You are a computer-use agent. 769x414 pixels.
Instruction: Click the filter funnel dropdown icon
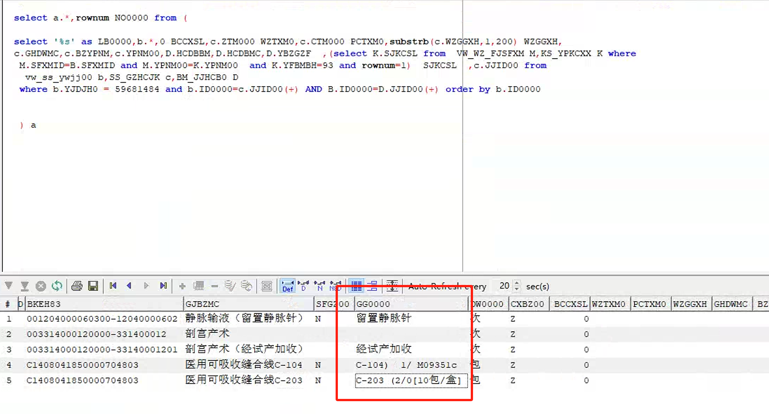(x=9, y=286)
